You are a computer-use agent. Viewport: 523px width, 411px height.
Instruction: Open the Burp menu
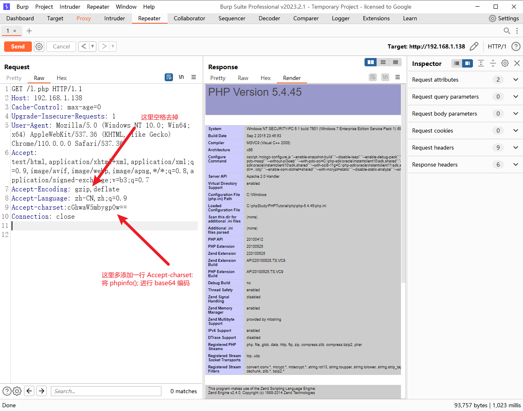[23, 7]
